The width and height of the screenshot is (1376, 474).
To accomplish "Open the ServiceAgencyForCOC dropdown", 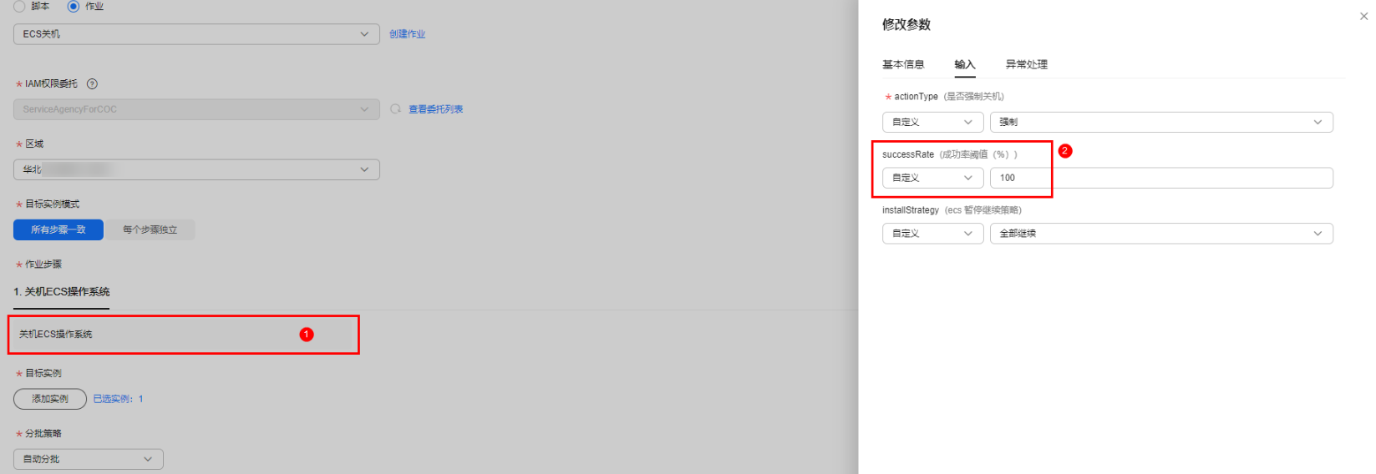I will point(196,109).
